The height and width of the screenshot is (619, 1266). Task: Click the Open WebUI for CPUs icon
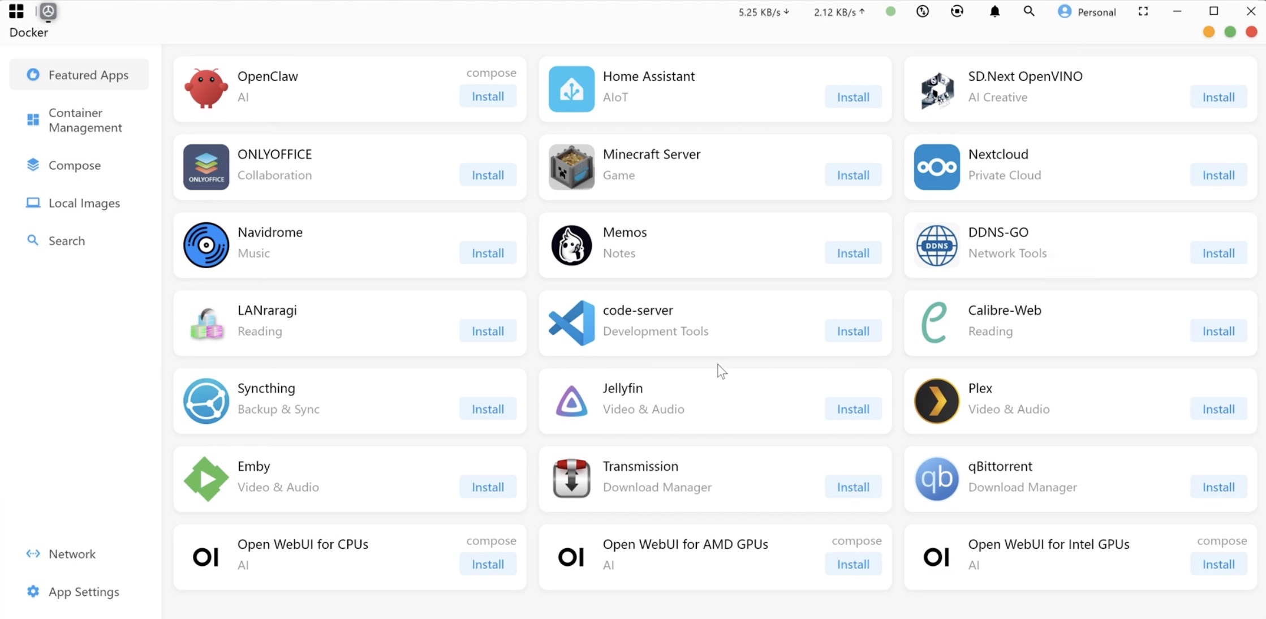tap(206, 557)
